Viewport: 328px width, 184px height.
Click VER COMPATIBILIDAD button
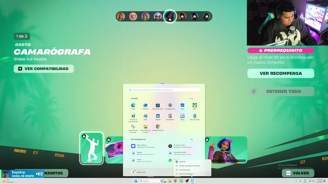[x=44, y=69]
